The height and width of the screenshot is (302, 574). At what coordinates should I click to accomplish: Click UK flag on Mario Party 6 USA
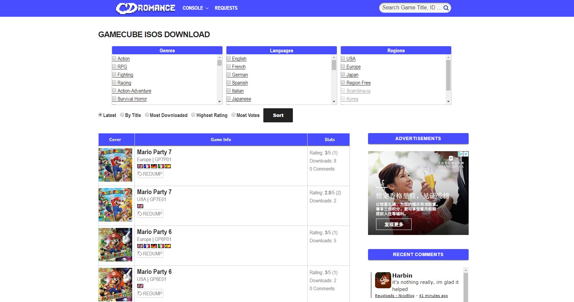pos(140,286)
